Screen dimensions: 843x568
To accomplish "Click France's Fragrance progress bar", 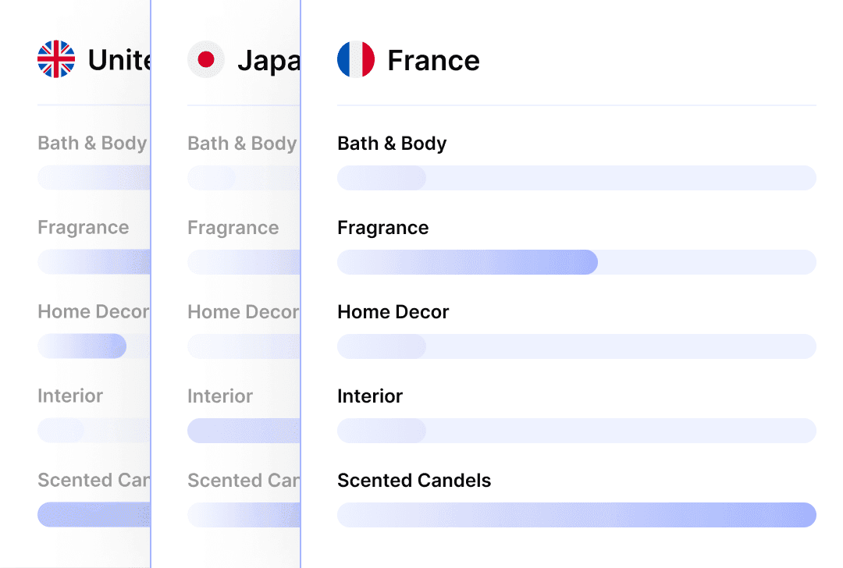I will point(576,262).
